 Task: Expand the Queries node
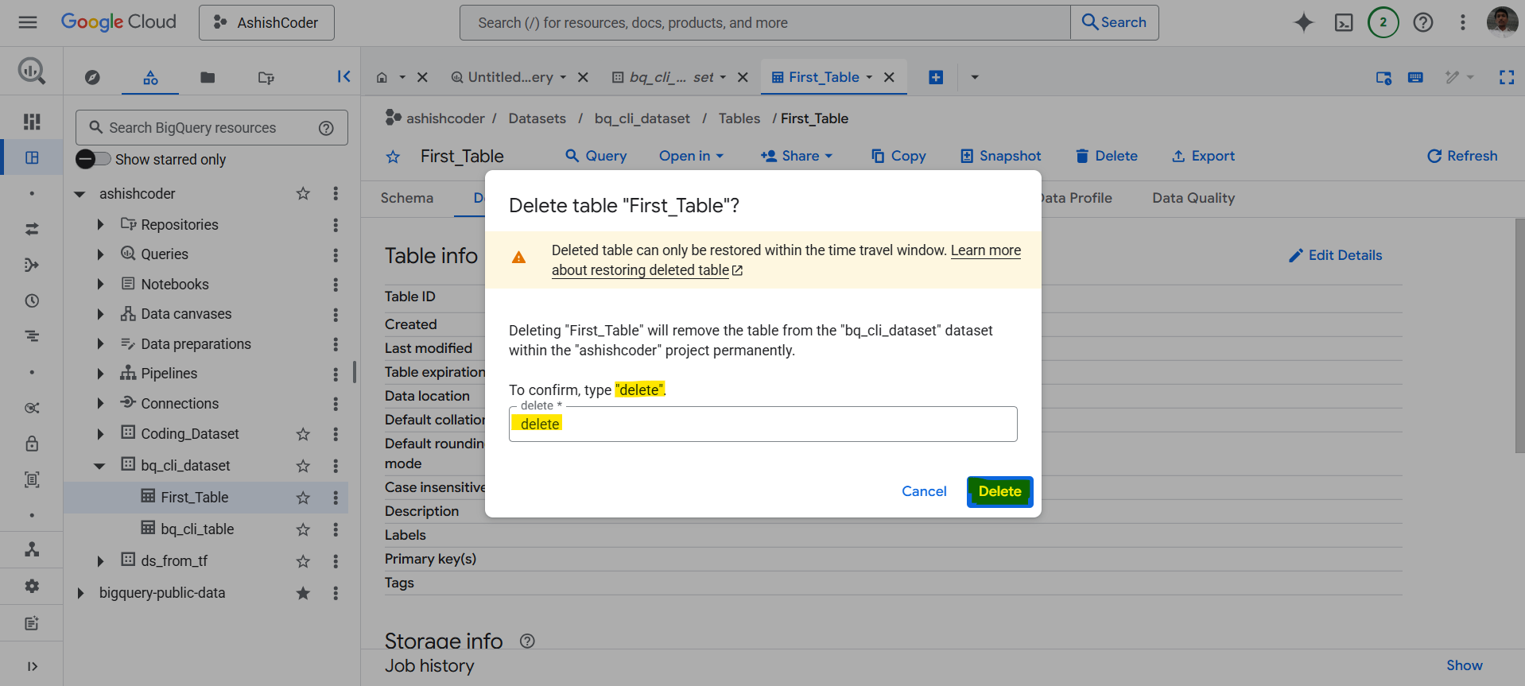(x=100, y=254)
